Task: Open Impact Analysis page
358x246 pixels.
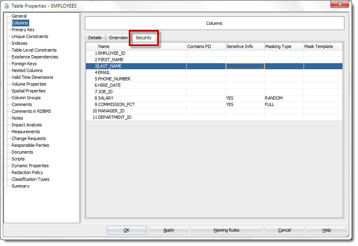Action: tap(27, 125)
